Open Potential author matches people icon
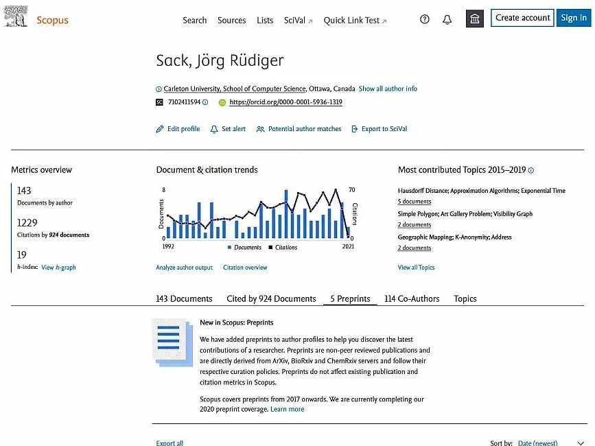The image size is (595, 446). point(260,128)
